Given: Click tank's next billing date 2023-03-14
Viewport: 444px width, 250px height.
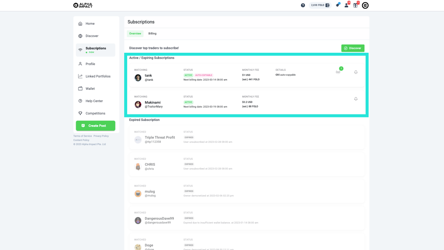Looking at the screenshot, I should click(205, 80).
